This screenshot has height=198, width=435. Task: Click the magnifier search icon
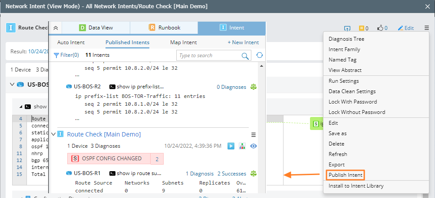245,55
